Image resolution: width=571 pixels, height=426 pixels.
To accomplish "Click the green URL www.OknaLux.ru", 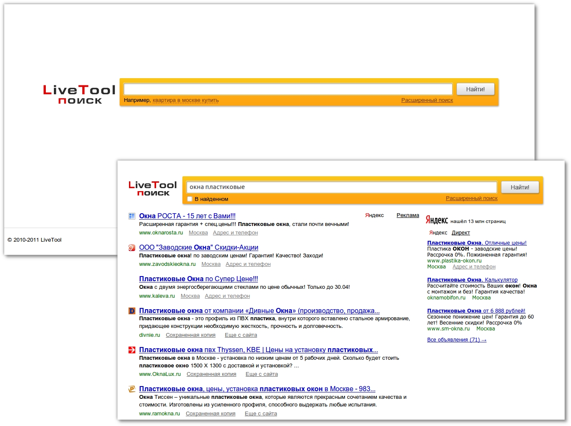I will 160,374.
